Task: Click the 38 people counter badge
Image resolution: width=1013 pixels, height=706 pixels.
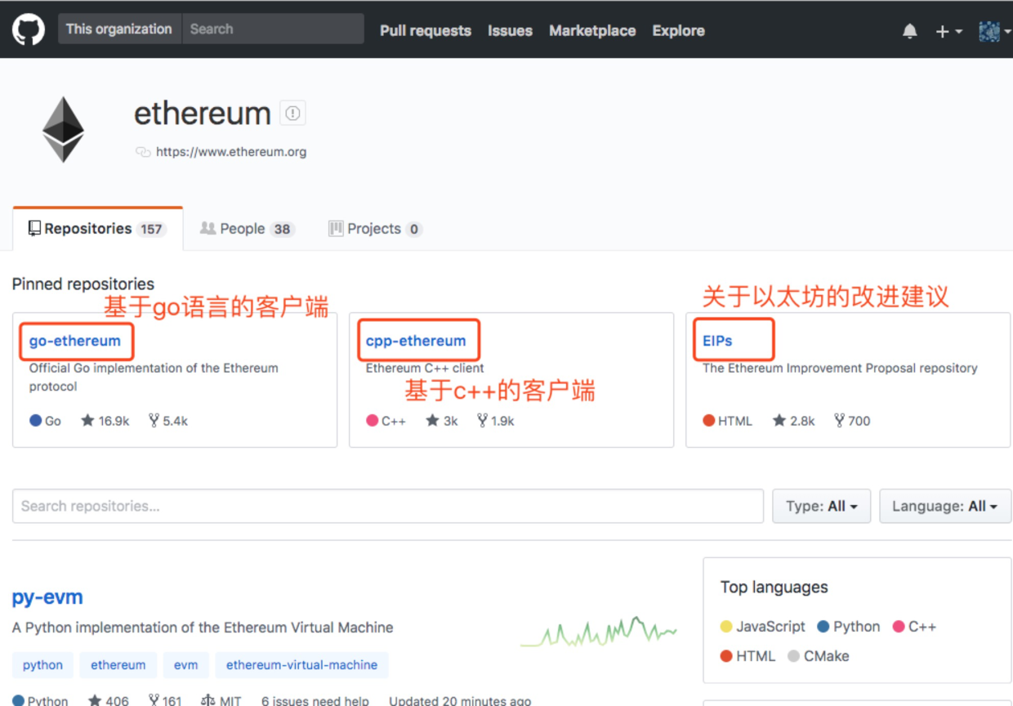Action: coord(283,230)
